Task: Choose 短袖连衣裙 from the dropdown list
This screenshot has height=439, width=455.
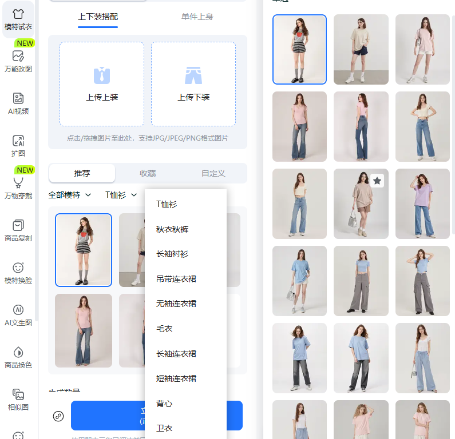Action: (185, 378)
